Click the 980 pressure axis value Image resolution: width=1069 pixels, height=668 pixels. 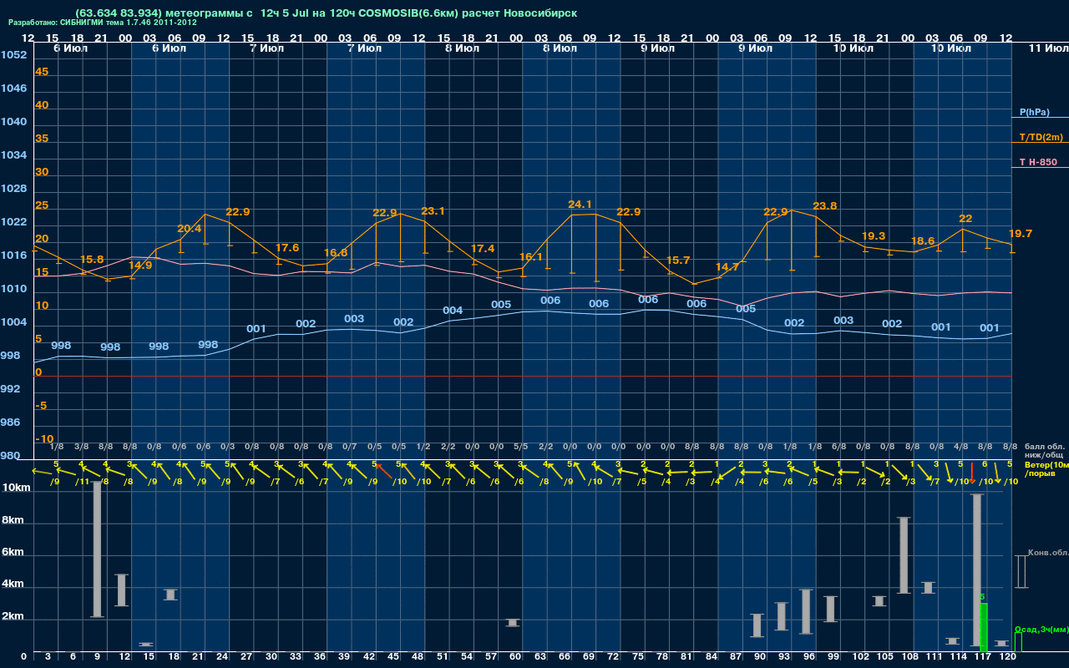point(10,456)
